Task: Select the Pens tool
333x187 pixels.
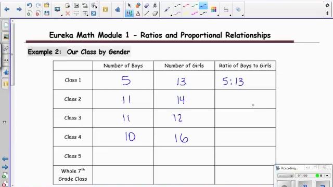Action: click(129, 14)
